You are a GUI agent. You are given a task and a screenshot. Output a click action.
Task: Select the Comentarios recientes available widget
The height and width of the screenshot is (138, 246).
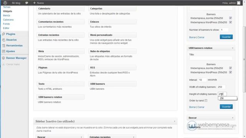pyautogui.click(x=61, y=22)
